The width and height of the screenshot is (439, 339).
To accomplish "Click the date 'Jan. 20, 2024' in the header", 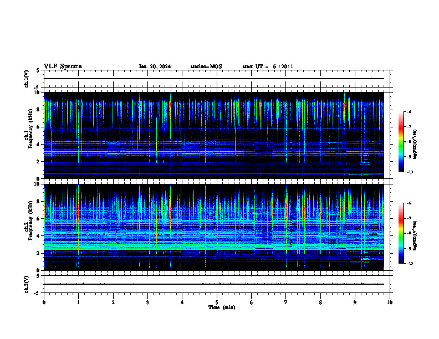I will (x=155, y=66).
